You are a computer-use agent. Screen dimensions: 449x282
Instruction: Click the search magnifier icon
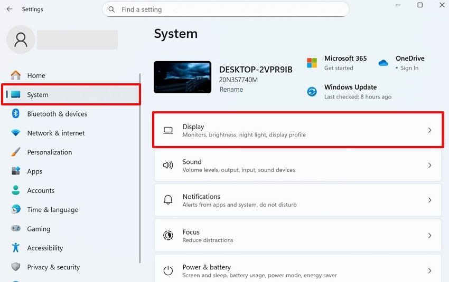coord(111,9)
